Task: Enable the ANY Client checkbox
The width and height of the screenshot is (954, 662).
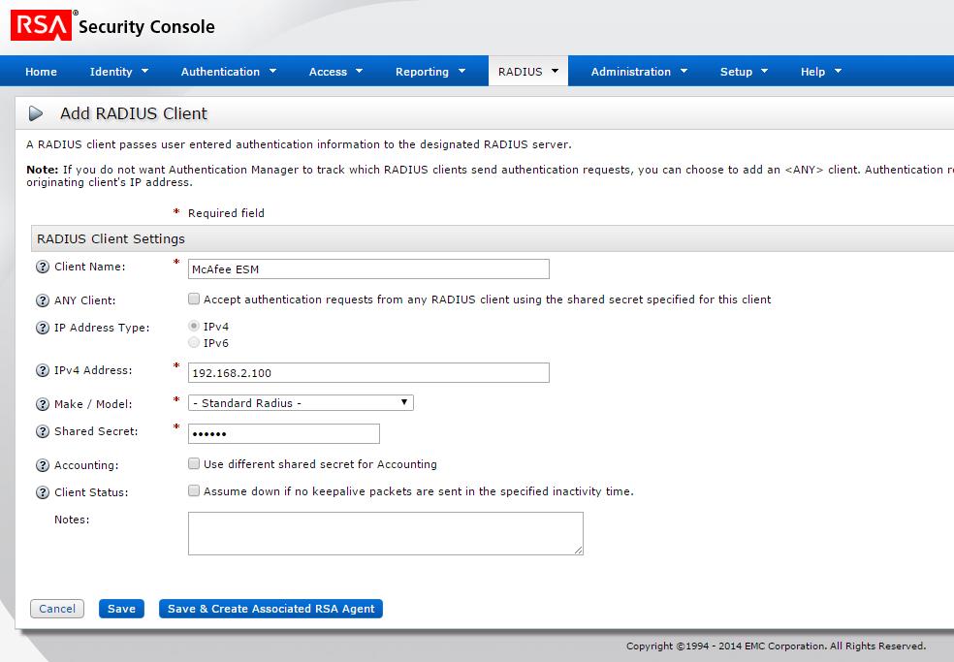Action: point(194,299)
